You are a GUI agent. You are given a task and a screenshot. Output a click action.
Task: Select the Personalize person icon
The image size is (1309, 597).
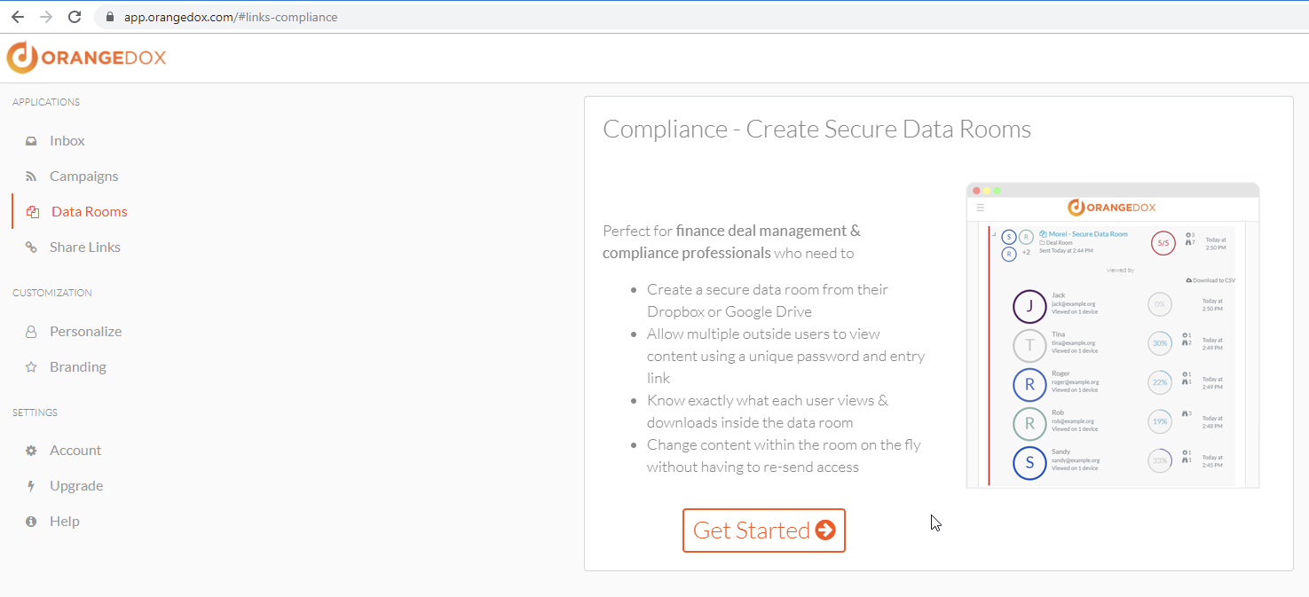pos(32,331)
